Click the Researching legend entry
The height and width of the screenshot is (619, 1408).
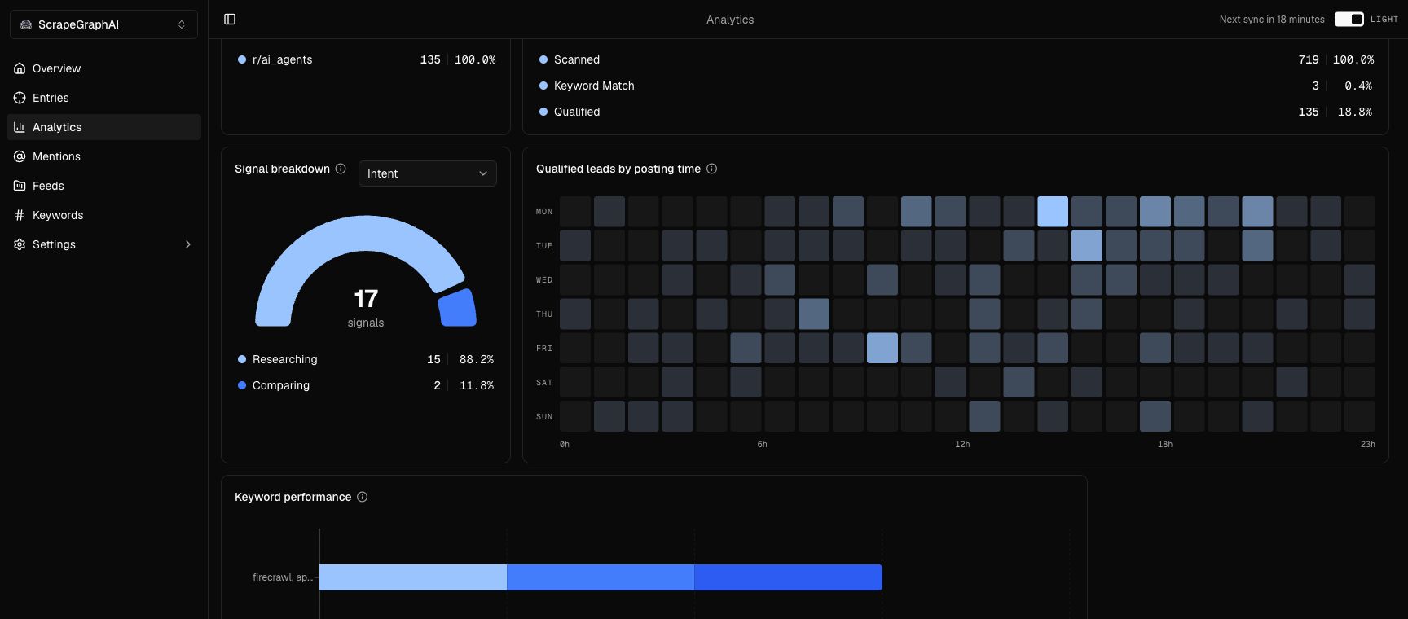pos(365,359)
